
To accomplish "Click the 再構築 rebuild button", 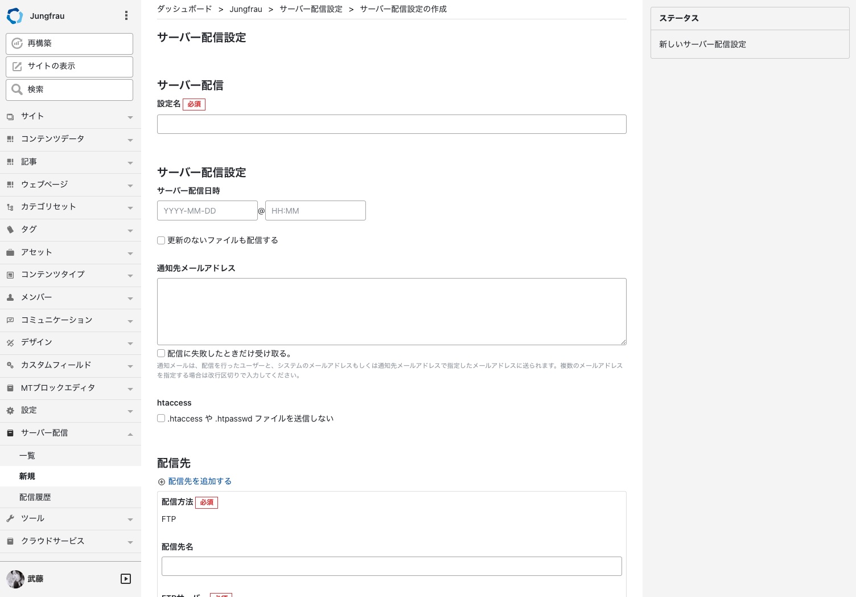I will (69, 44).
